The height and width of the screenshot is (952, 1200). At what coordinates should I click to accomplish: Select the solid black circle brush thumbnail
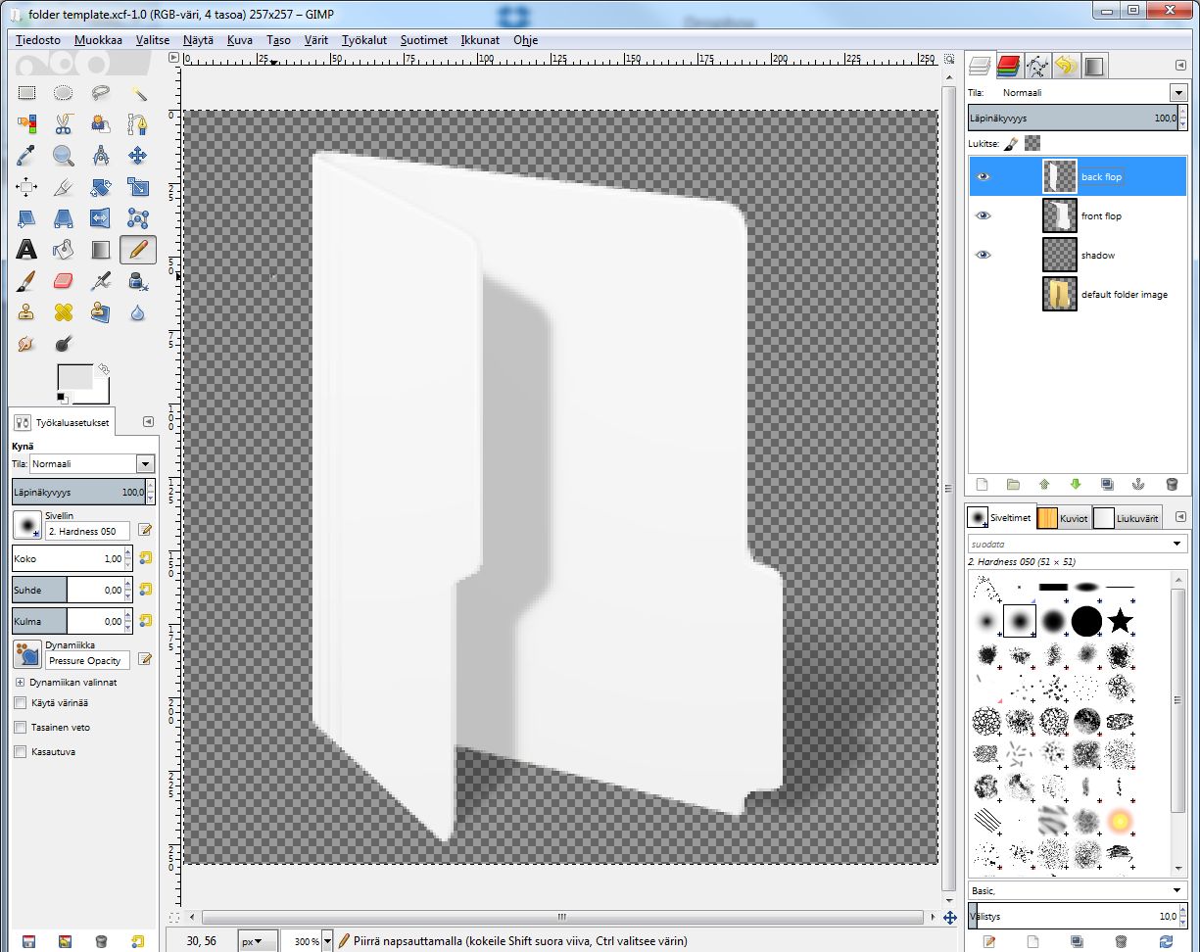(1085, 620)
